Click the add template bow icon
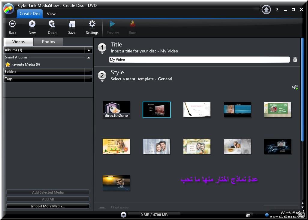Image resolution: width=308 pixels, height=220 pixels. click(295, 87)
